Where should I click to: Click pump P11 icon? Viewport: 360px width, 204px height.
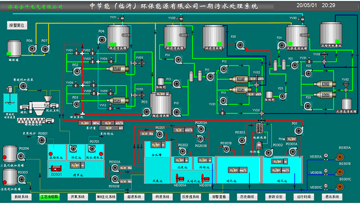point(210,76)
